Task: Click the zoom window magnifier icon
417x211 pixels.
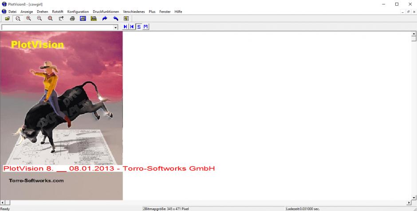Action: pyautogui.click(x=18, y=19)
